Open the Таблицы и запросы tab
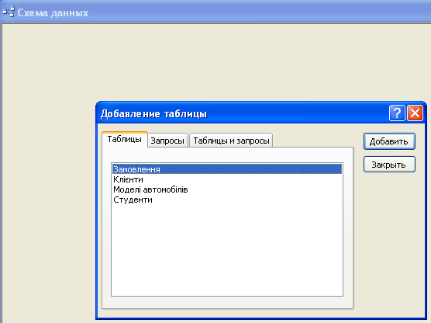 tap(231, 141)
